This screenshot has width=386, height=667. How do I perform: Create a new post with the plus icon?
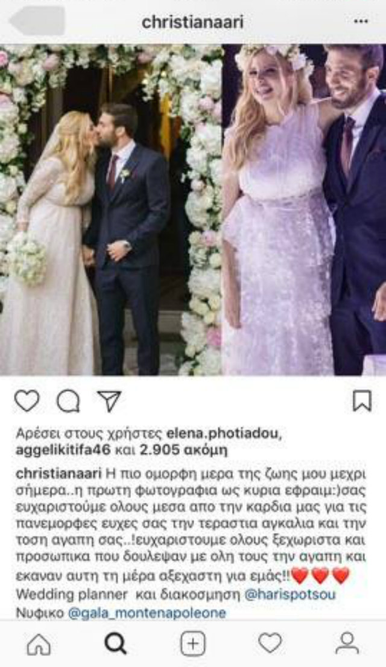coord(193,643)
